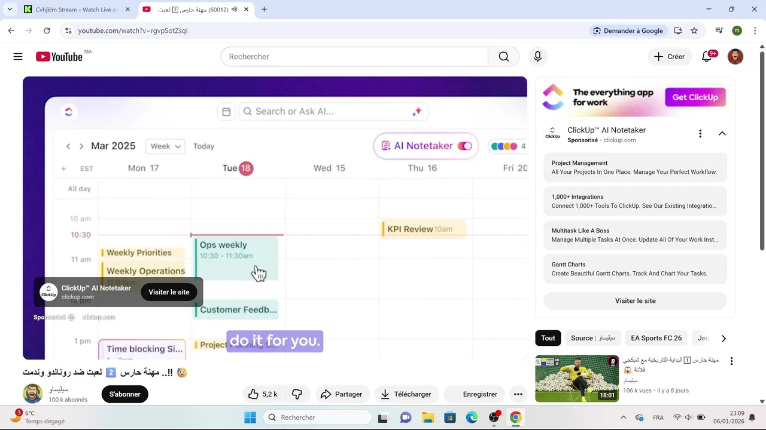The image size is (766, 430).
Task: Select the 'EA Sports FC 26' chip
Action: [656, 338]
